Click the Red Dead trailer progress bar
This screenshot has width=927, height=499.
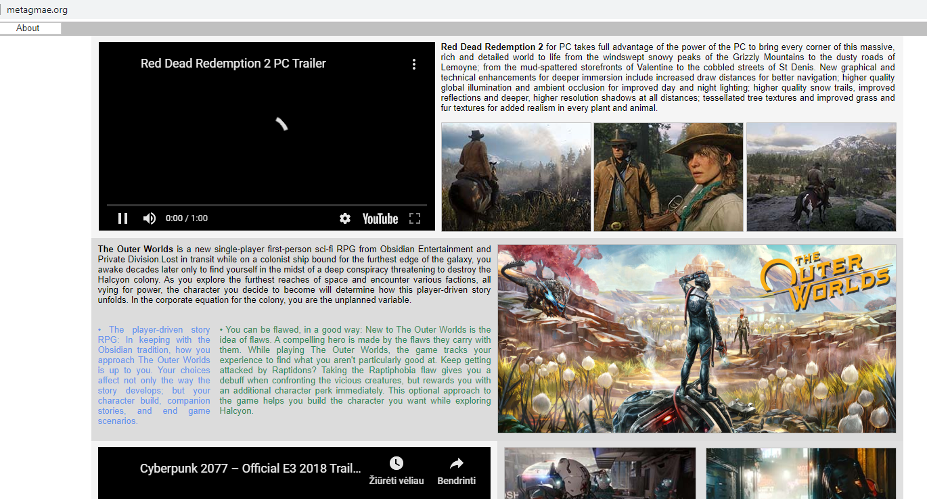(x=267, y=205)
